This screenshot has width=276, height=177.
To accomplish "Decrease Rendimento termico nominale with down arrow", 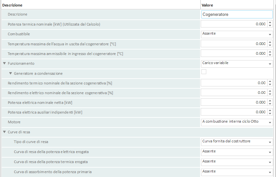I will [270, 84].
